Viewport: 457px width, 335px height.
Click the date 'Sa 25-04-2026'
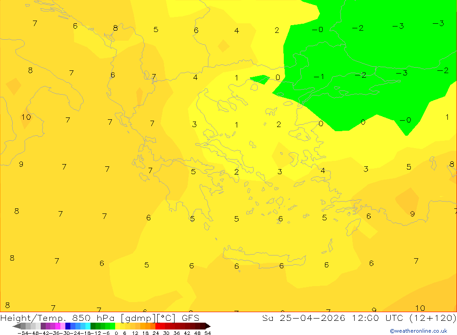[x=304, y=318]
